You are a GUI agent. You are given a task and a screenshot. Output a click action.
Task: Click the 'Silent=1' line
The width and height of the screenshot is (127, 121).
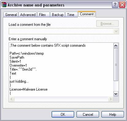(x=15, y=61)
